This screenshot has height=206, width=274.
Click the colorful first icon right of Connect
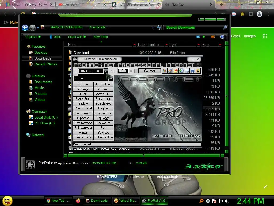165,71
